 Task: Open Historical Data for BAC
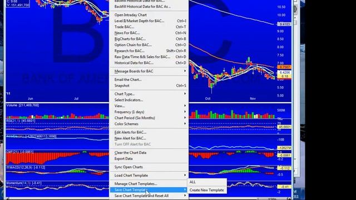tap(149, 63)
